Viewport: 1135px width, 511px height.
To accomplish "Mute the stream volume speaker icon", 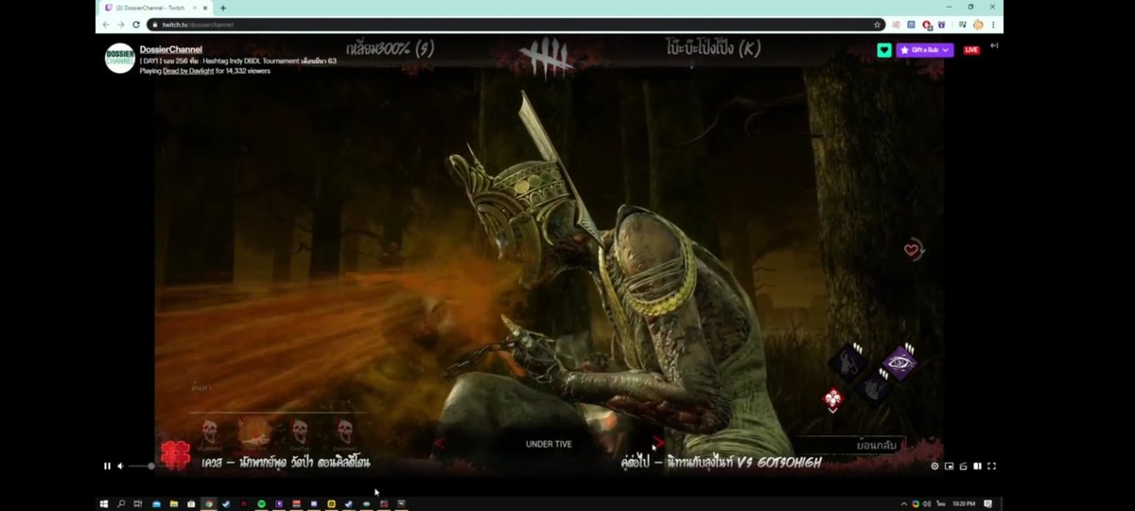I will pos(120,466).
